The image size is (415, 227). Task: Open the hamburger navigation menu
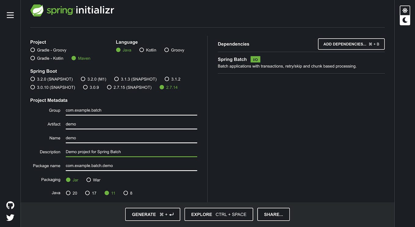point(10,14)
